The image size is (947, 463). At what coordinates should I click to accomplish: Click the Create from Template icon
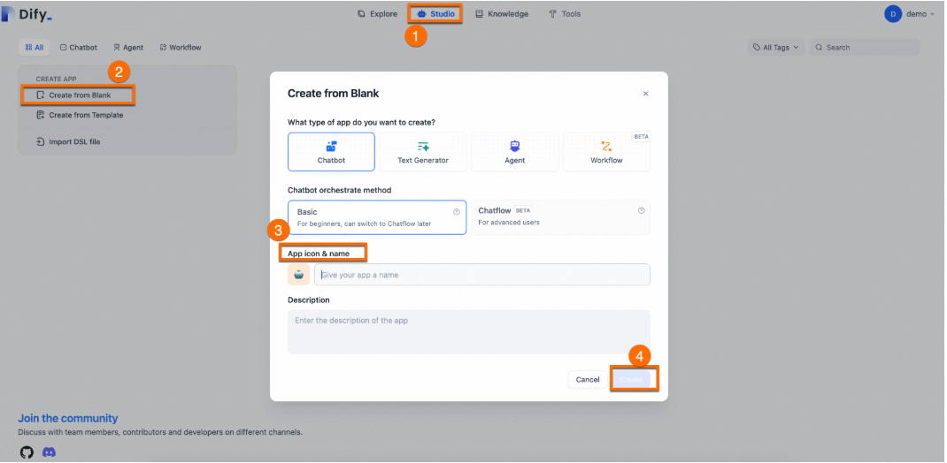[x=40, y=115]
